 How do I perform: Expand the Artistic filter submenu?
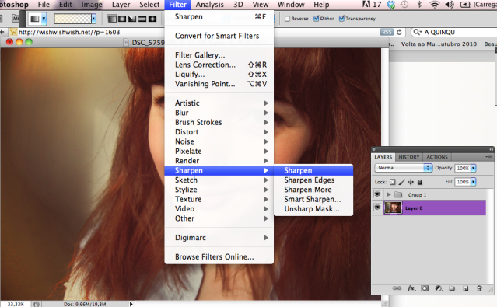pyautogui.click(x=219, y=103)
